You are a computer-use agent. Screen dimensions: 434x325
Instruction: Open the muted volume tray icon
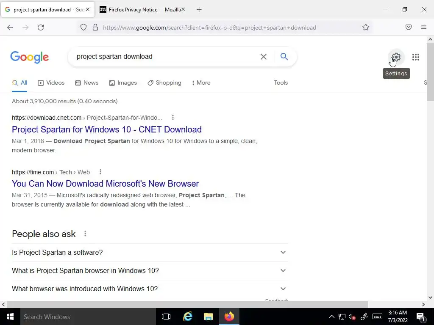tap(352, 317)
